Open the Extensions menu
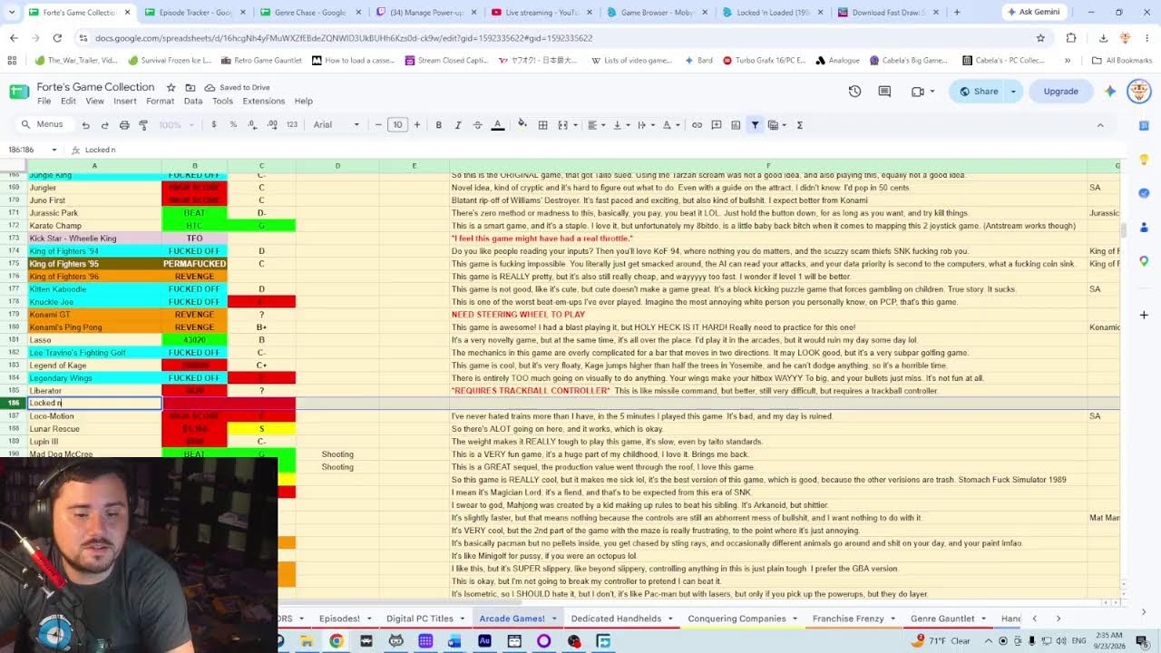Image resolution: width=1161 pixels, height=653 pixels. pyautogui.click(x=263, y=102)
